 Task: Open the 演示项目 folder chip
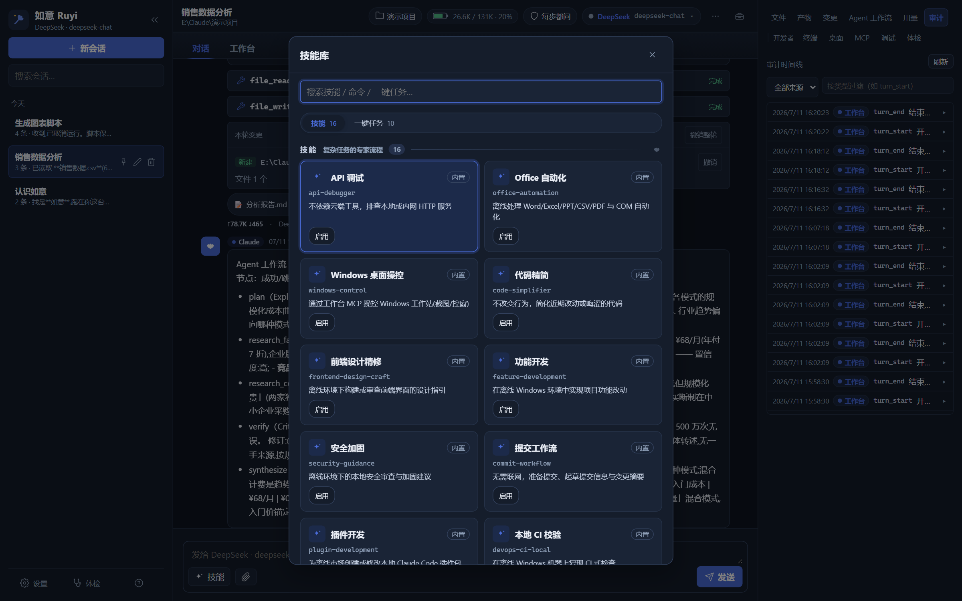(395, 16)
